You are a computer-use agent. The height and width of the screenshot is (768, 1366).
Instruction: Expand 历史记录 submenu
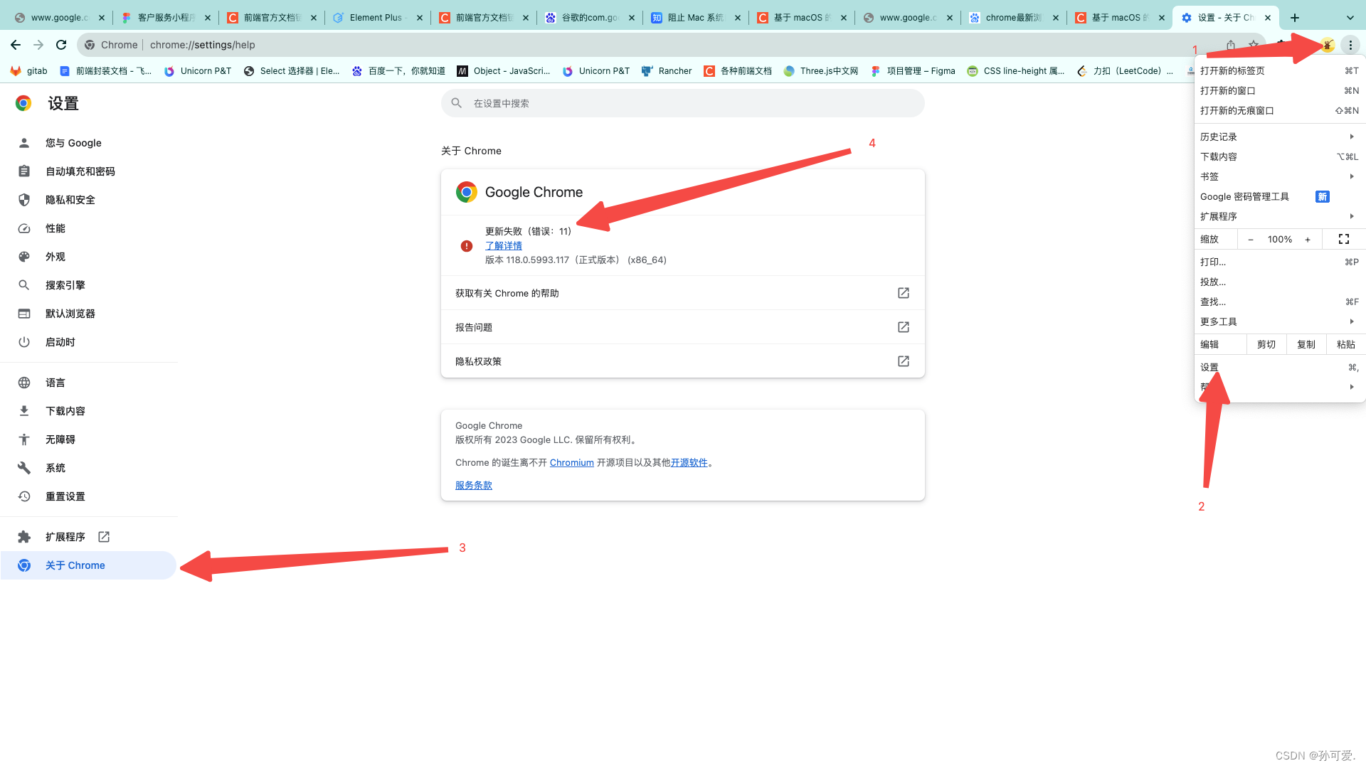pyautogui.click(x=1280, y=137)
